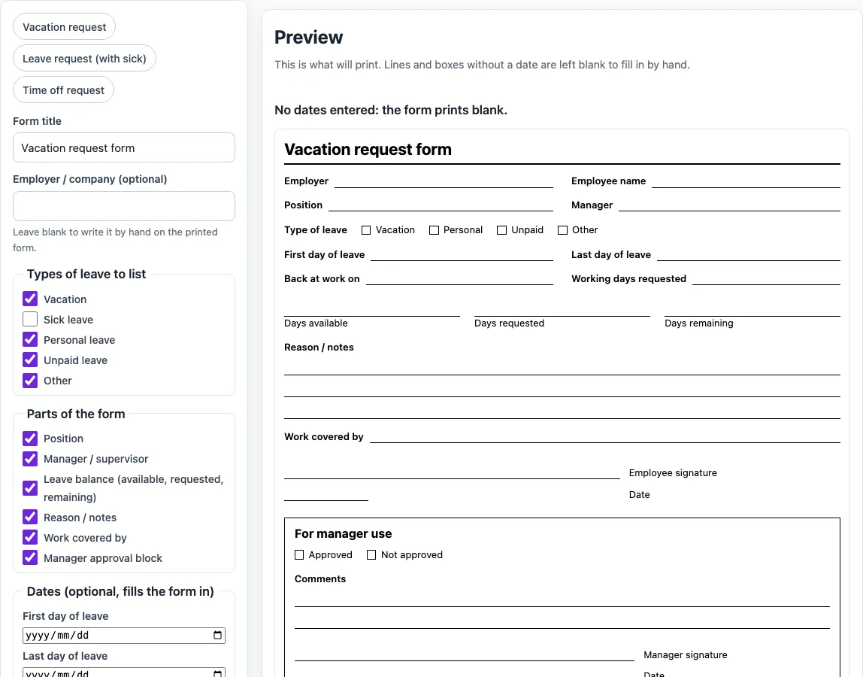Click the 'Days remaining' label
This screenshot has height=677, width=863.
coord(699,323)
